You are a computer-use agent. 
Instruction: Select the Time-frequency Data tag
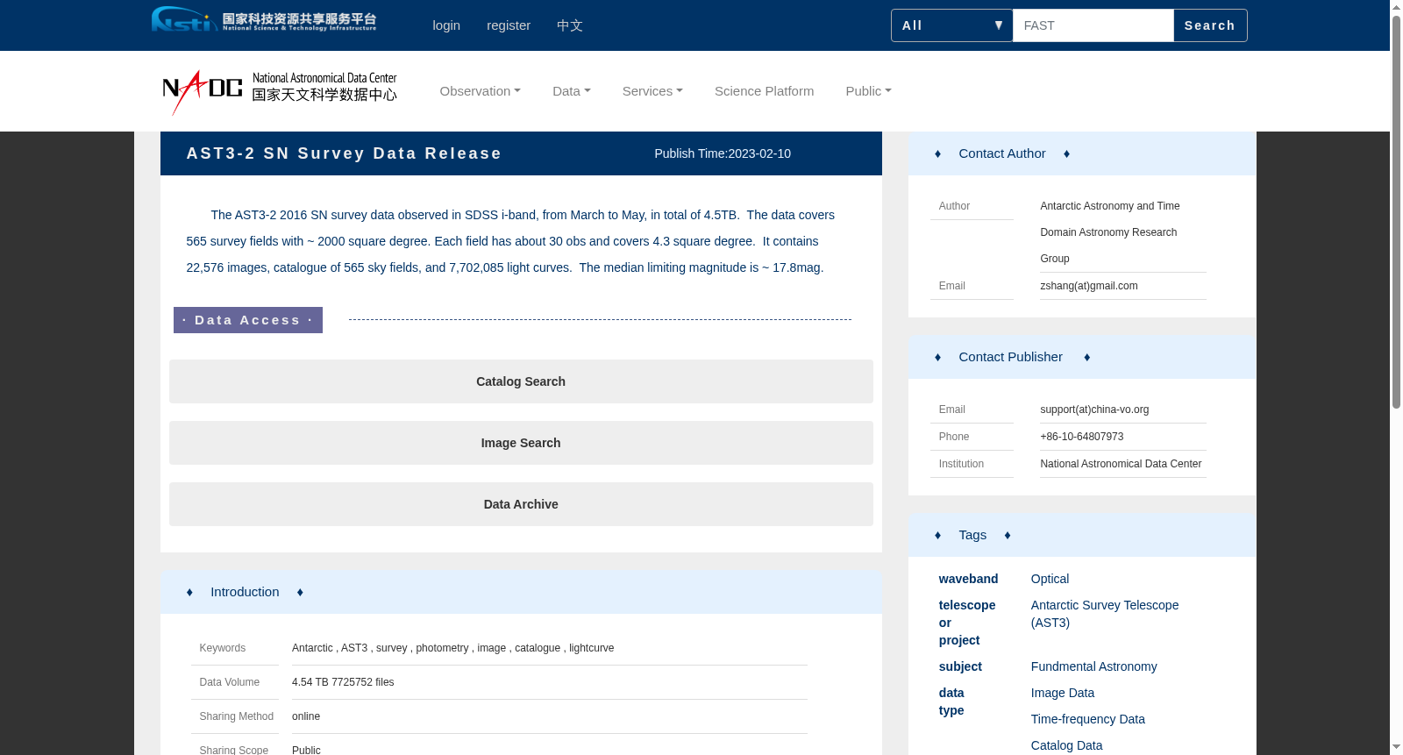(x=1088, y=719)
